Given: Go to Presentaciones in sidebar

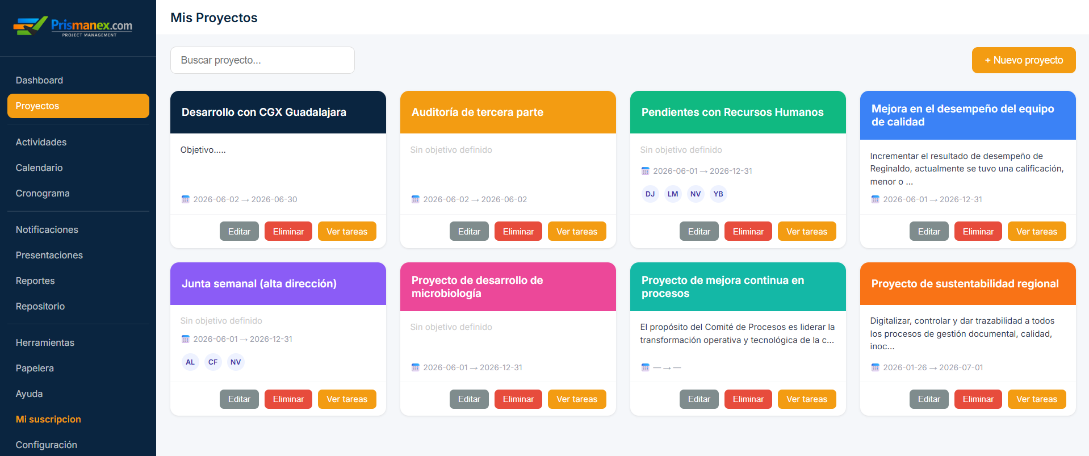Looking at the screenshot, I should (x=78, y=255).
